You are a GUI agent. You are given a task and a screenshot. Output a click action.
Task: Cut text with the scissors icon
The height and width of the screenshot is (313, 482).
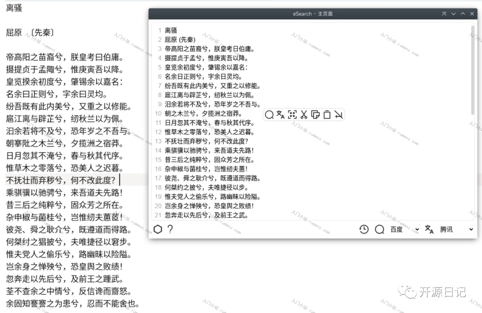click(x=304, y=115)
